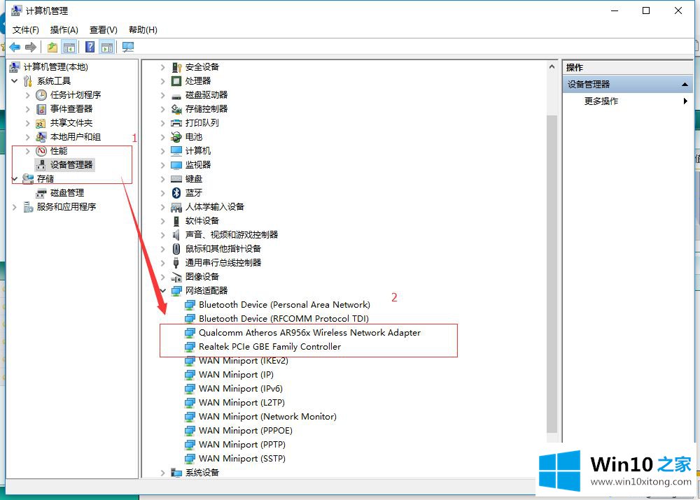Select 共享文件夹 icon in tree

41,123
